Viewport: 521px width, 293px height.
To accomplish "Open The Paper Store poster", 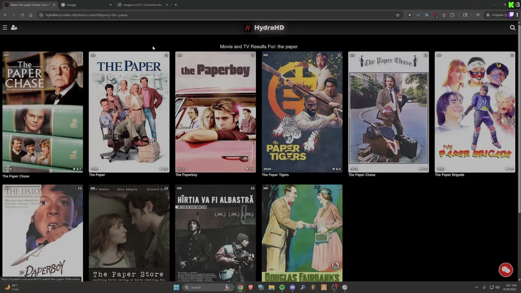I will pos(129,233).
